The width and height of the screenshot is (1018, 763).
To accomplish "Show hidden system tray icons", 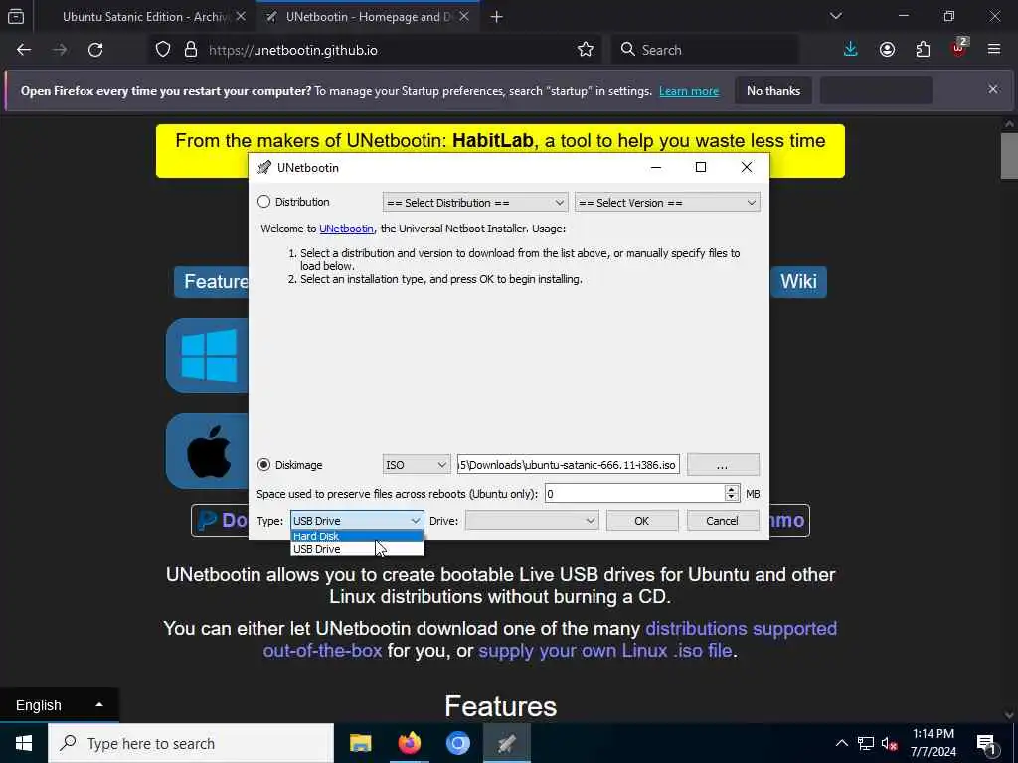I will pos(841,743).
